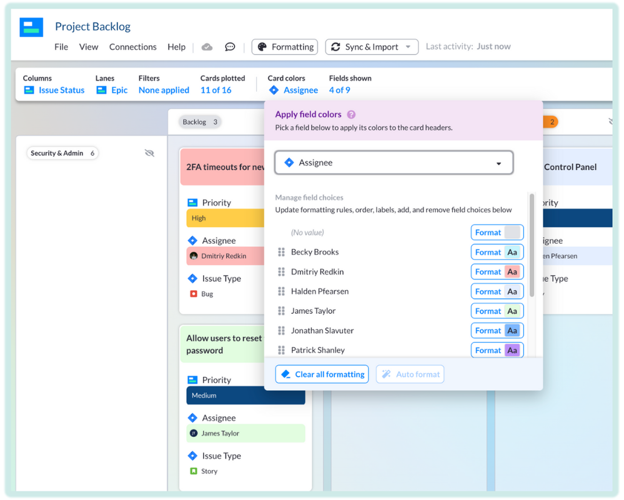Hide the Security & Admin lane
Screen dimensions: 624x500
click(149, 152)
